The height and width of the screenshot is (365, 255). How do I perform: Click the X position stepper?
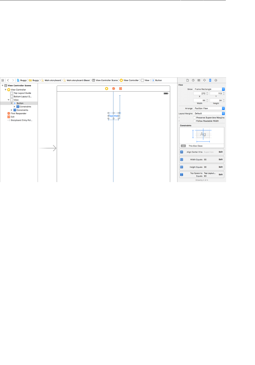[x=207, y=93]
